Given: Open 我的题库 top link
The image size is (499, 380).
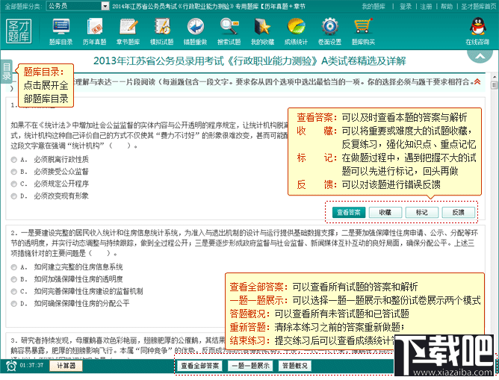Looking at the screenshot, I should pos(374,7).
